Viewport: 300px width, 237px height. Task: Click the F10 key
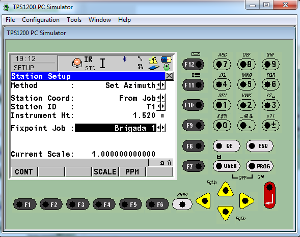[194, 105]
